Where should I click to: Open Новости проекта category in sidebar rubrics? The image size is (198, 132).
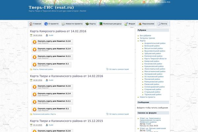pyautogui.click(x=148, y=97)
